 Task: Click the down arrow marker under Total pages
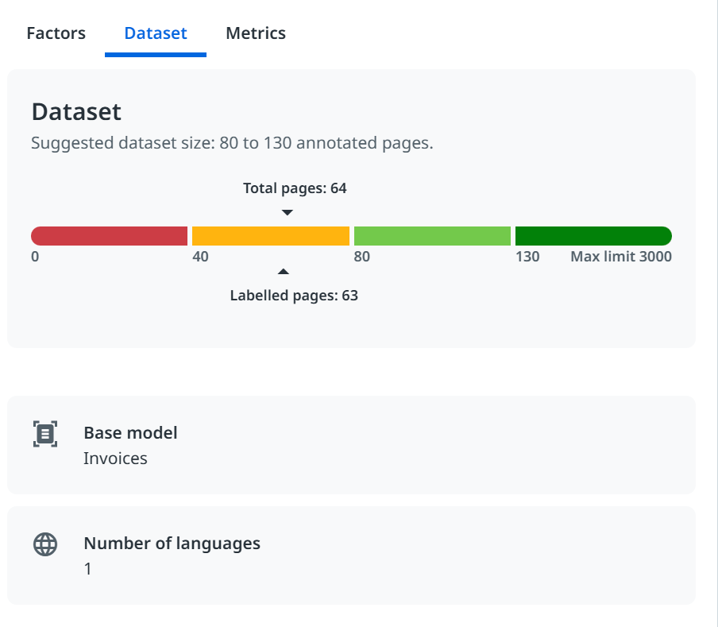tap(288, 212)
